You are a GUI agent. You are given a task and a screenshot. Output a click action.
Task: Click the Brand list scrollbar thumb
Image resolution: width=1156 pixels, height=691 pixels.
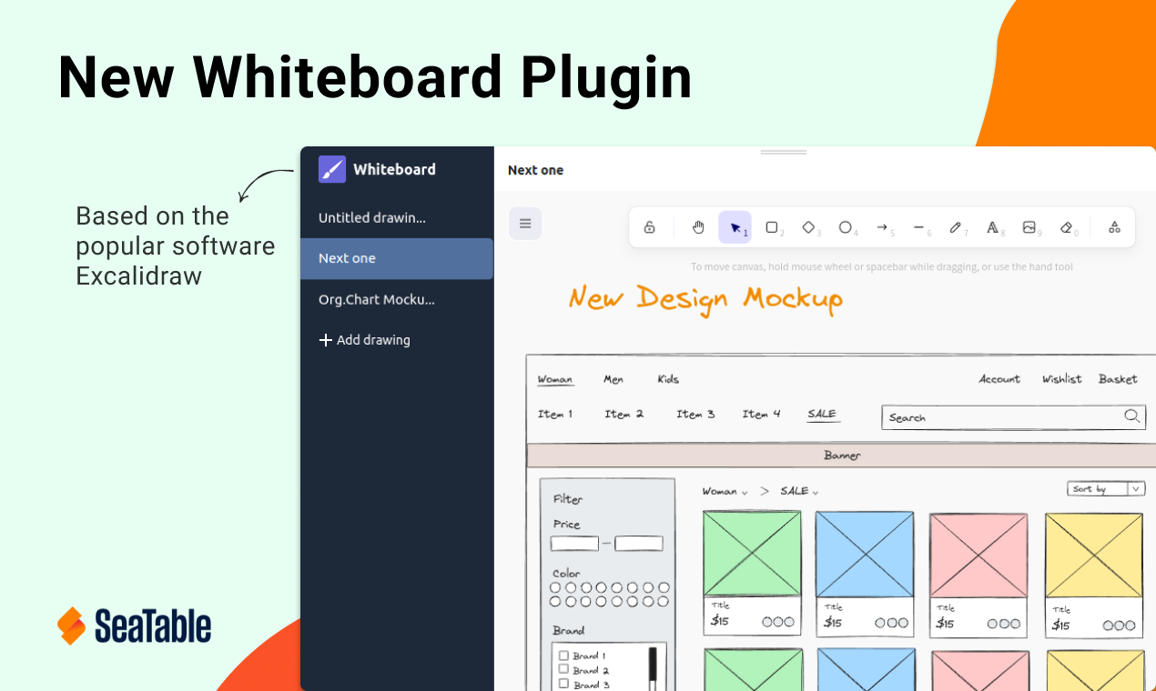pyautogui.click(x=653, y=664)
